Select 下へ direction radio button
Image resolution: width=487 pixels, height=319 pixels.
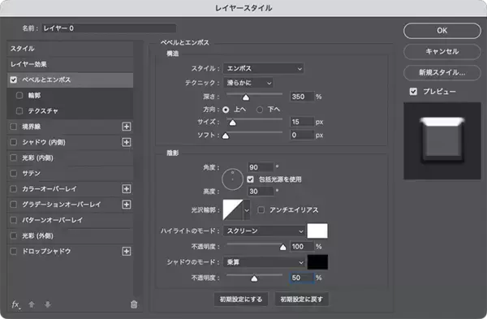(x=260, y=110)
